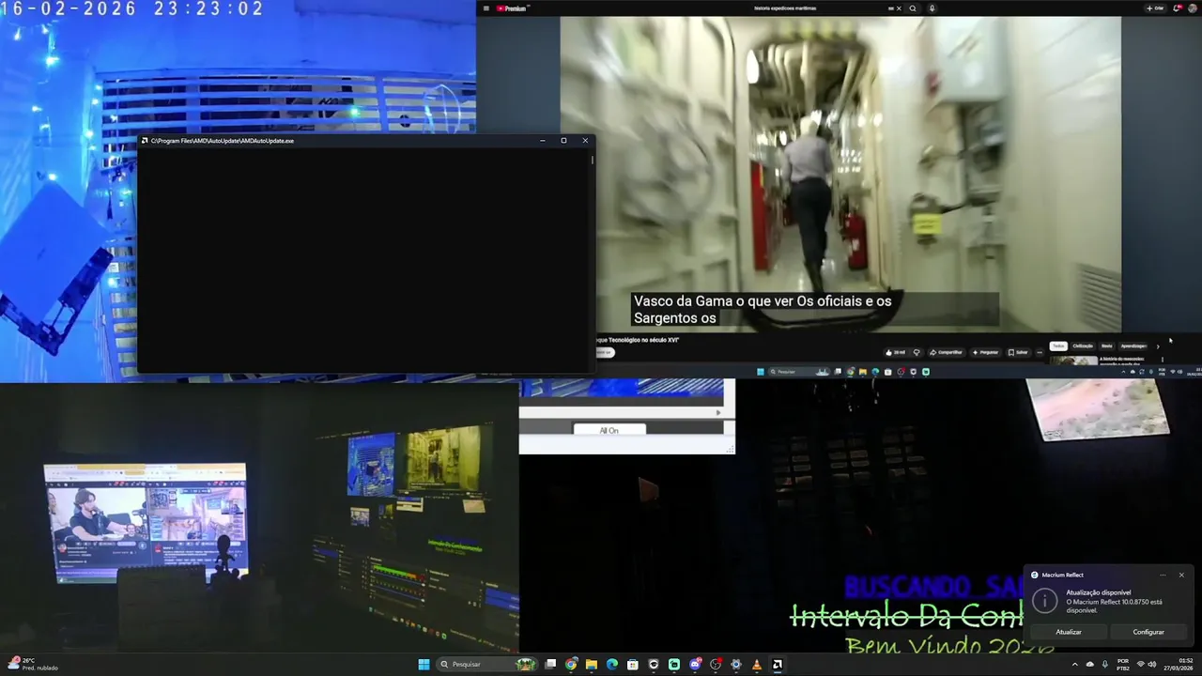Click Atualizar in the Macrium Reflect notification
The width and height of the screenshot is (1202, 676).
pos(1069,632)
